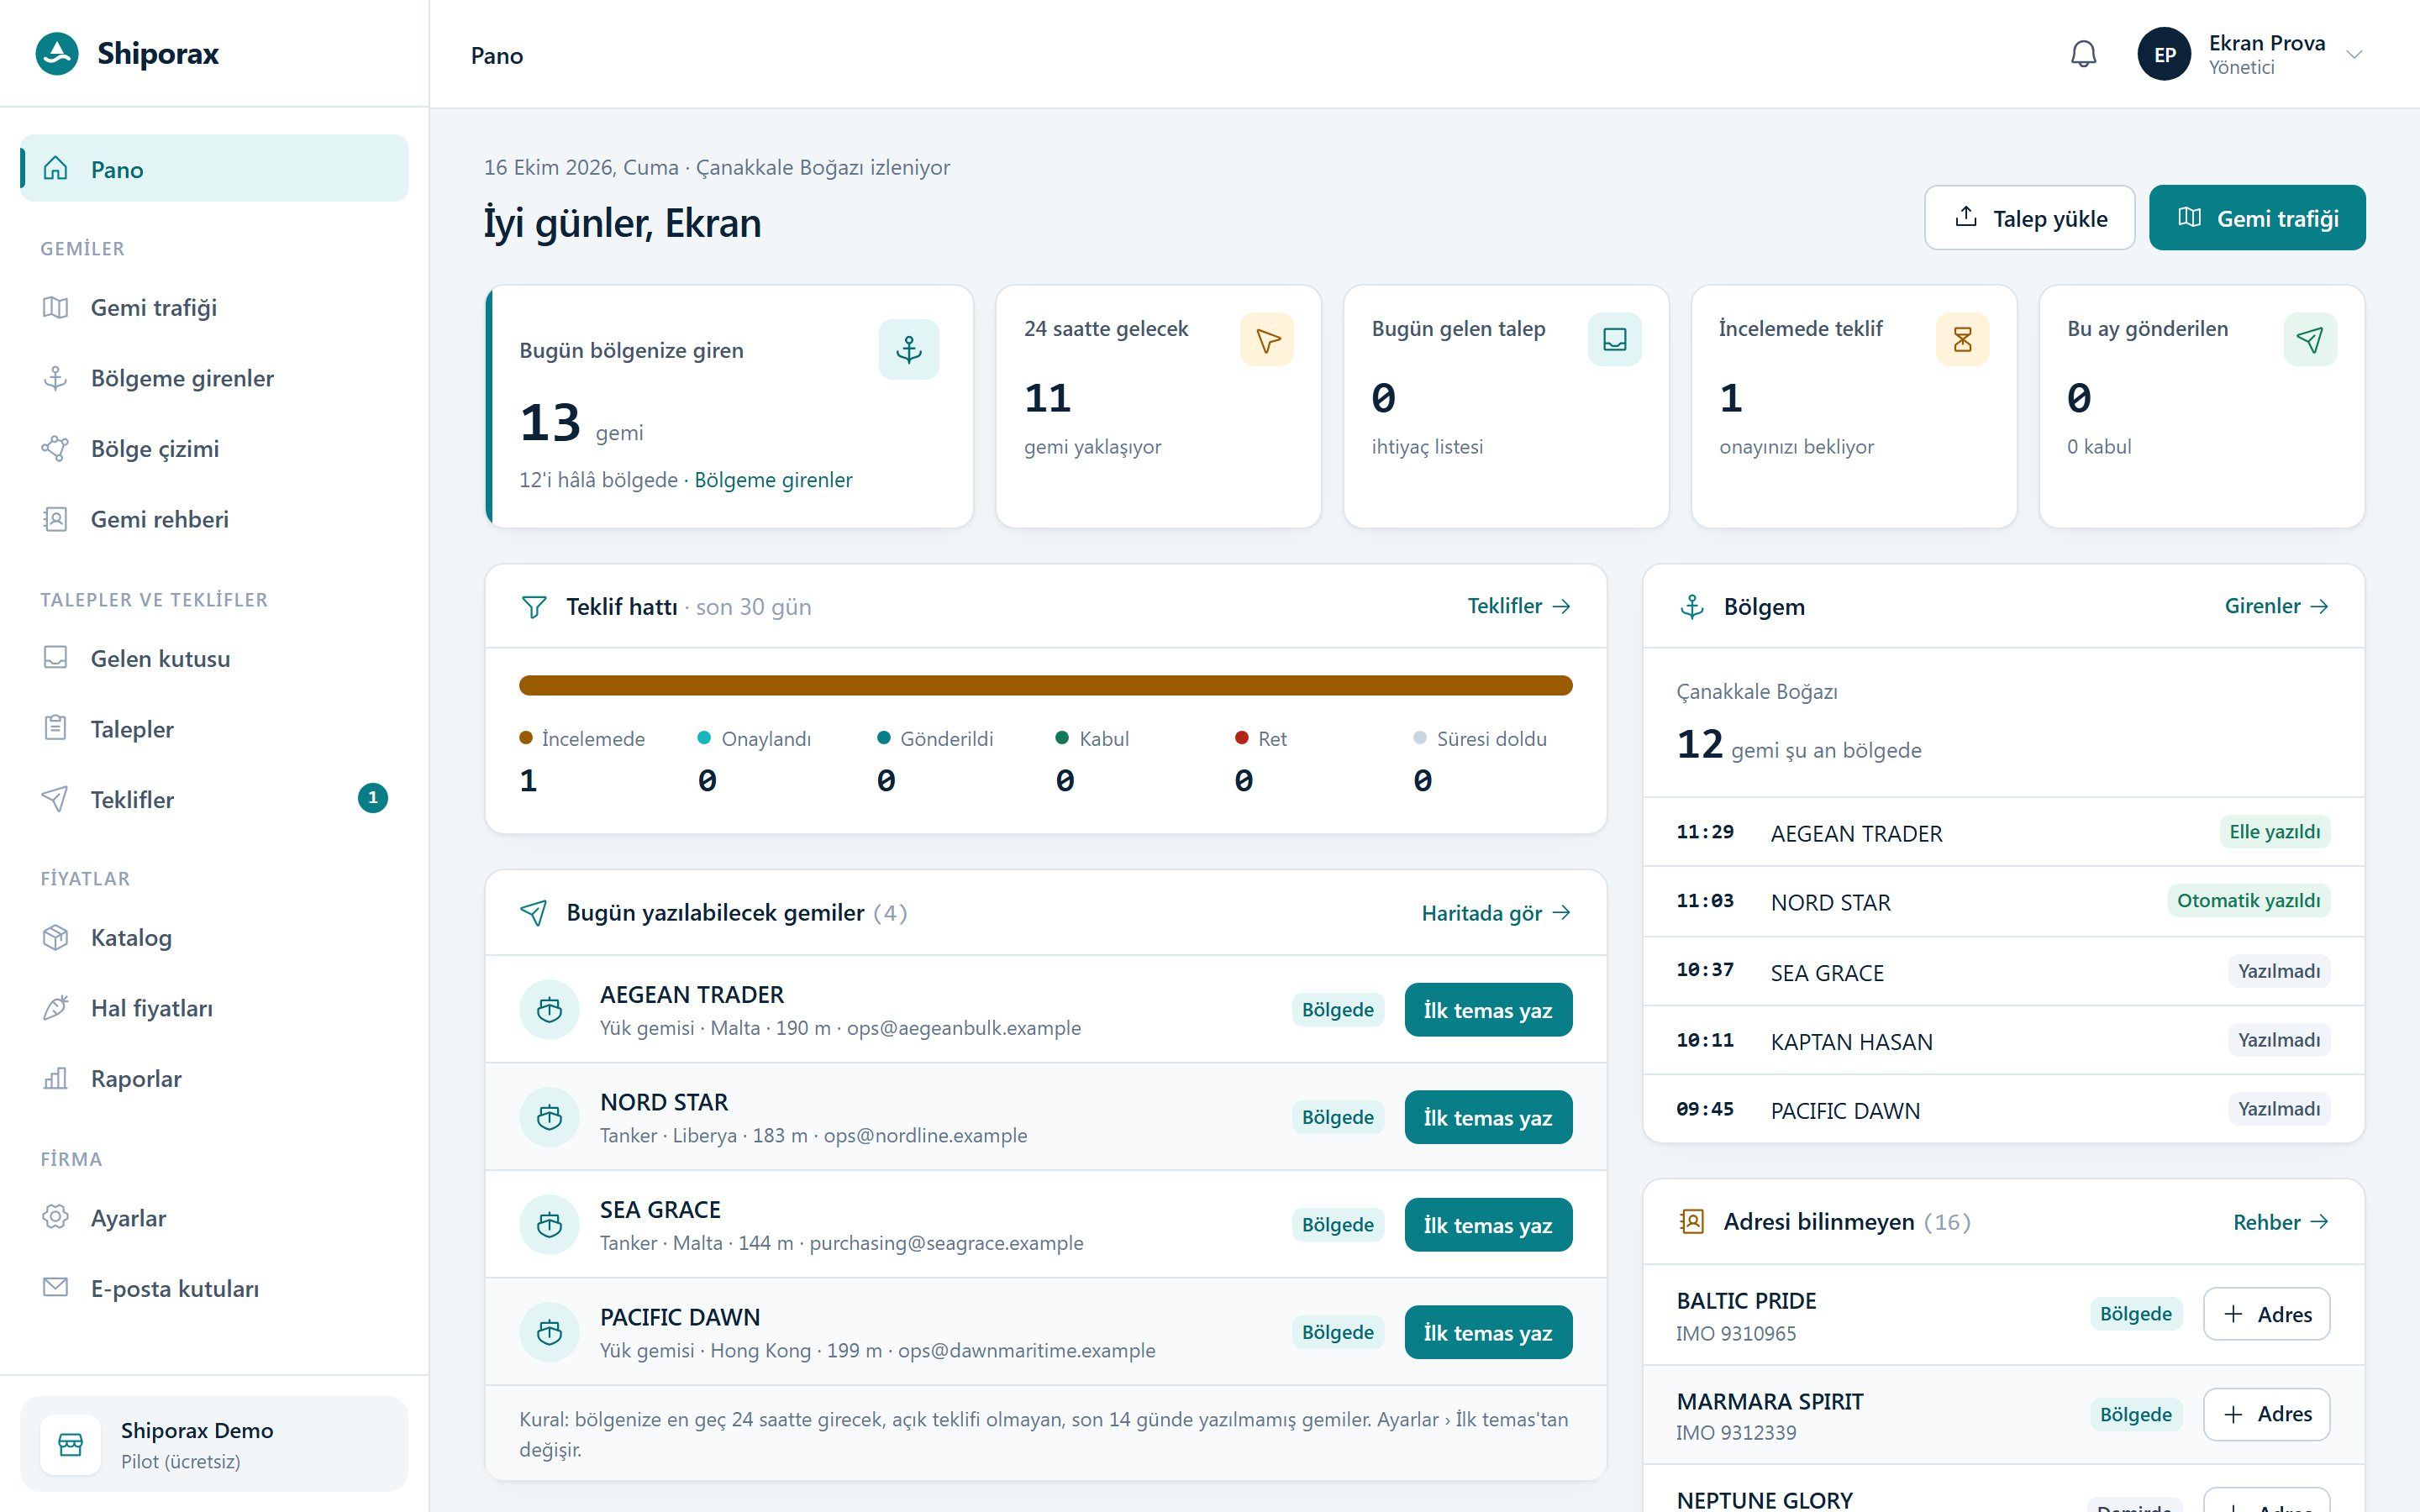
Task: Follow the Haritada gör link
Action: click(1496, 913)
